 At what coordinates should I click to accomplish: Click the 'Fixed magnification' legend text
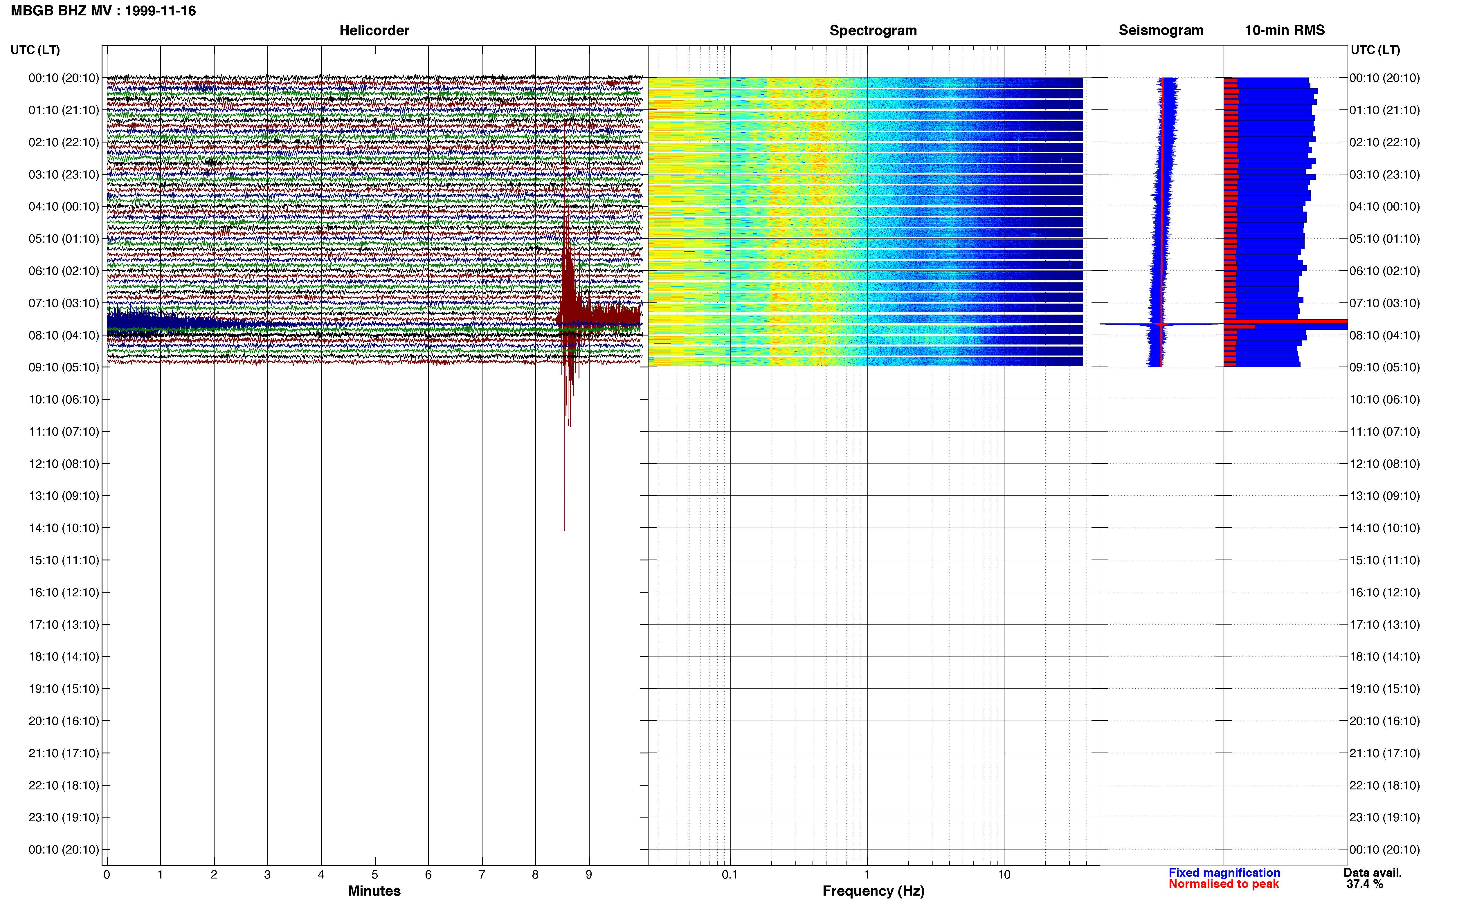pyautogui.click(x=1224, y=872)
